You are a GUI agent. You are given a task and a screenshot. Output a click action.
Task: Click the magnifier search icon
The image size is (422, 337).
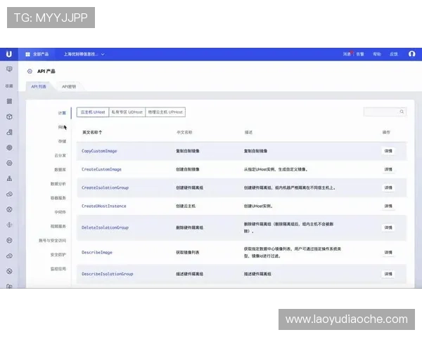point(402,112)
